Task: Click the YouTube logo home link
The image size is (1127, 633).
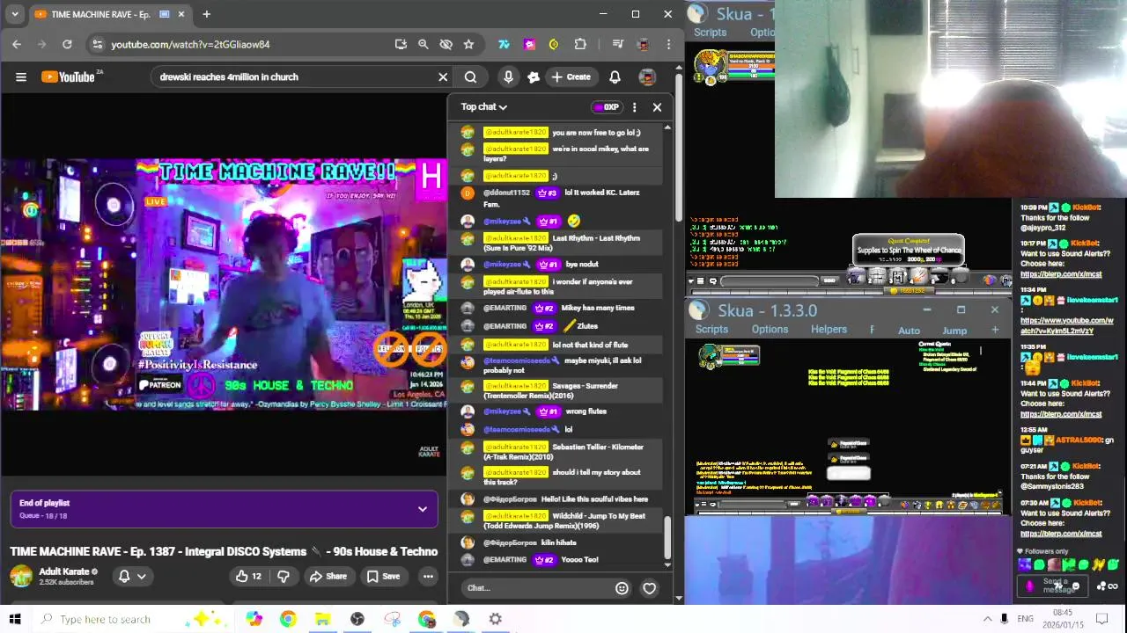Action: (x=69, y=77)
